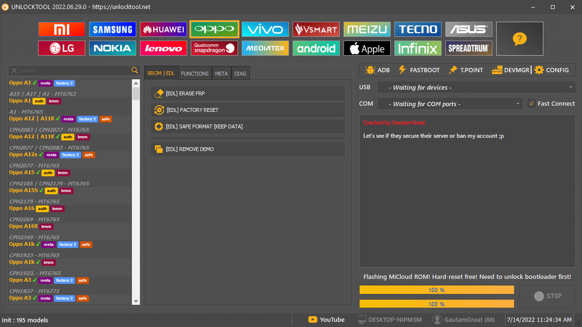Image resolution: width=582 pixels, height=327 pixels.
Task: Open the DEVMGR device manager icon
Action: [496, 70]
